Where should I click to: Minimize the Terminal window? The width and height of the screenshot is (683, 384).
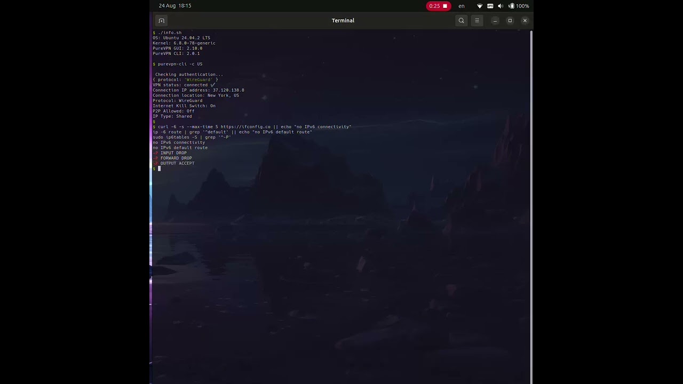click(495, 21)
